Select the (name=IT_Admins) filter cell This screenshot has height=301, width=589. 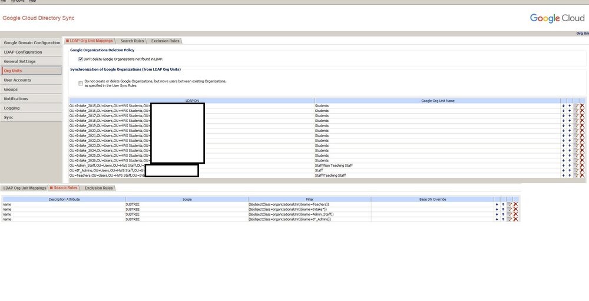(x=310, y=220)
